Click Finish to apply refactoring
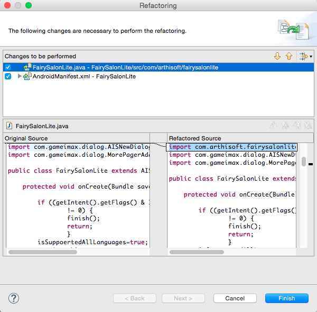The height and width of the screenshot is (312, 317). pos(287,298)
